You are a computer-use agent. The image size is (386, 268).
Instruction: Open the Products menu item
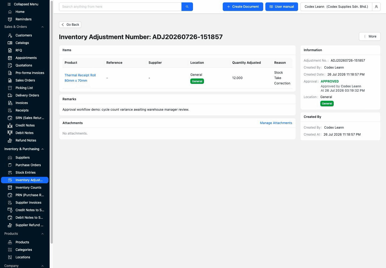25,242
